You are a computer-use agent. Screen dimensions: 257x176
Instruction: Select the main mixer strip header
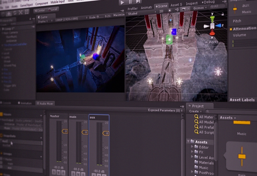click(78, 117)
